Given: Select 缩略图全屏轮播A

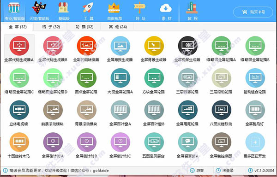Looking at the screenshot, I should (221, 49).
